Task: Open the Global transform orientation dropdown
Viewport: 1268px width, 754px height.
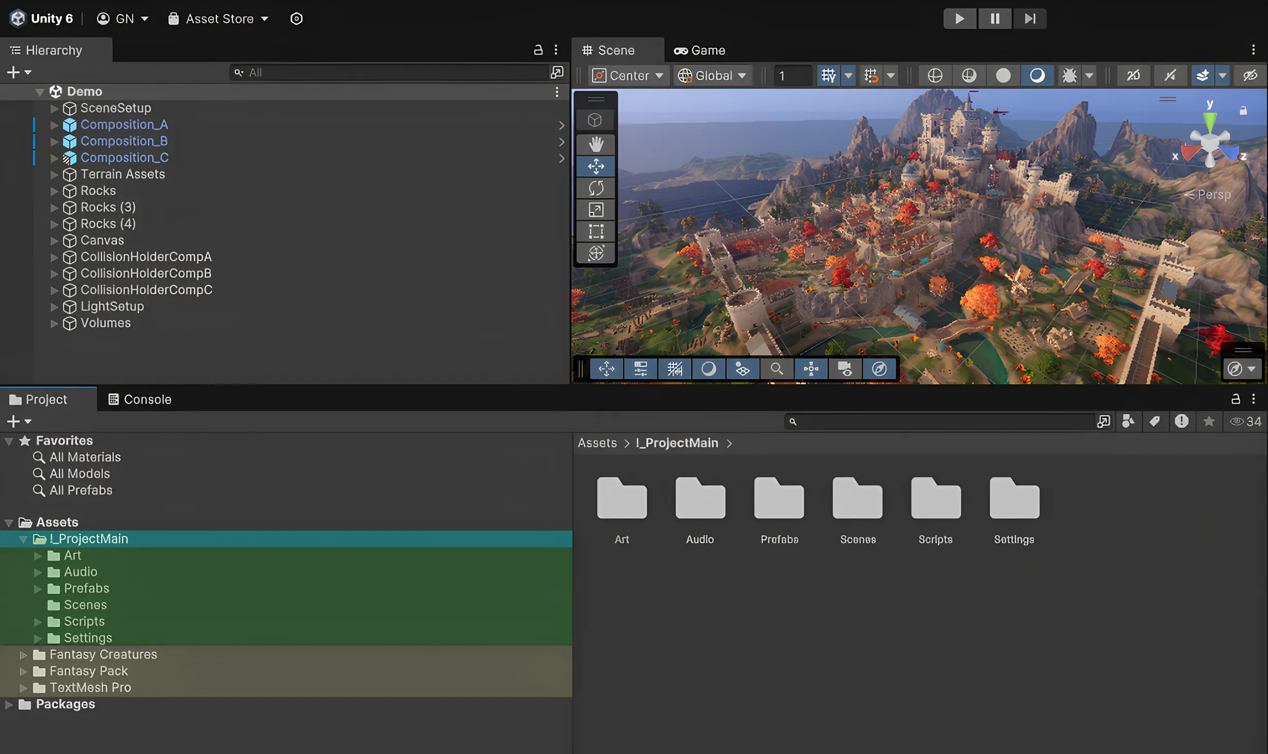Action: [713, 75]
